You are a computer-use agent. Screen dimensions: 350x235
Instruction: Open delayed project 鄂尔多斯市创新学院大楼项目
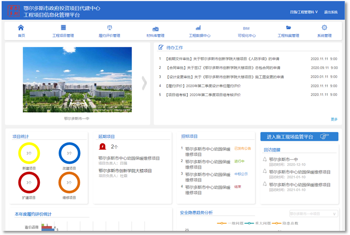pos(125,170)
